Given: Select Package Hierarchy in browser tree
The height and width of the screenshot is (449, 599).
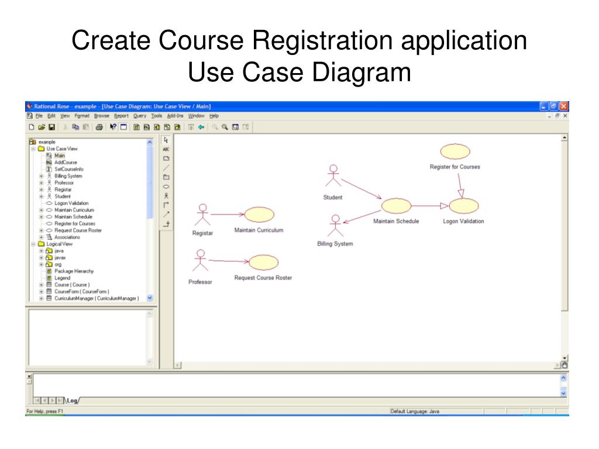Looking at the screenshot, I should [x=74, y=271].
